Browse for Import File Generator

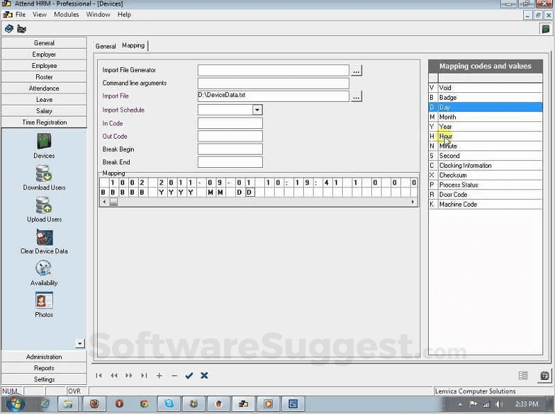(356, 71)
